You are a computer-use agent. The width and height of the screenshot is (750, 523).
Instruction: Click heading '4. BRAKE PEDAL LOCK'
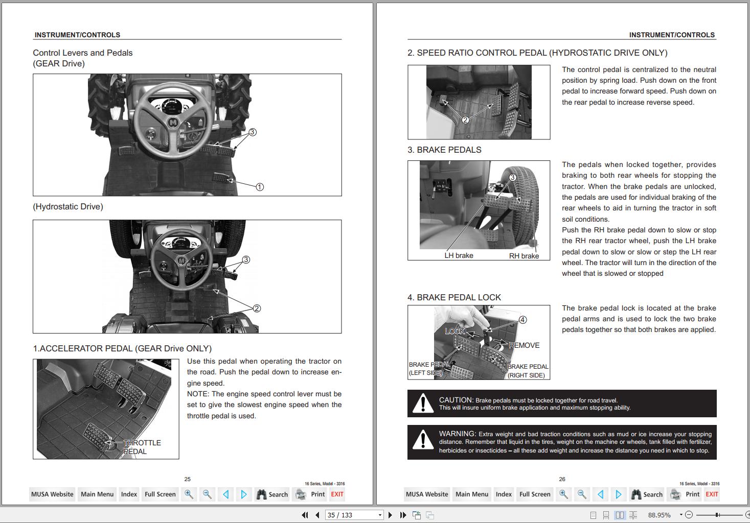[x=454, y=297]
